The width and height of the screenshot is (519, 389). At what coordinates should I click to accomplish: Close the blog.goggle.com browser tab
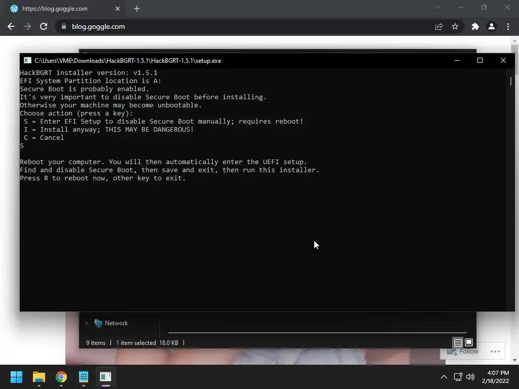118,9
